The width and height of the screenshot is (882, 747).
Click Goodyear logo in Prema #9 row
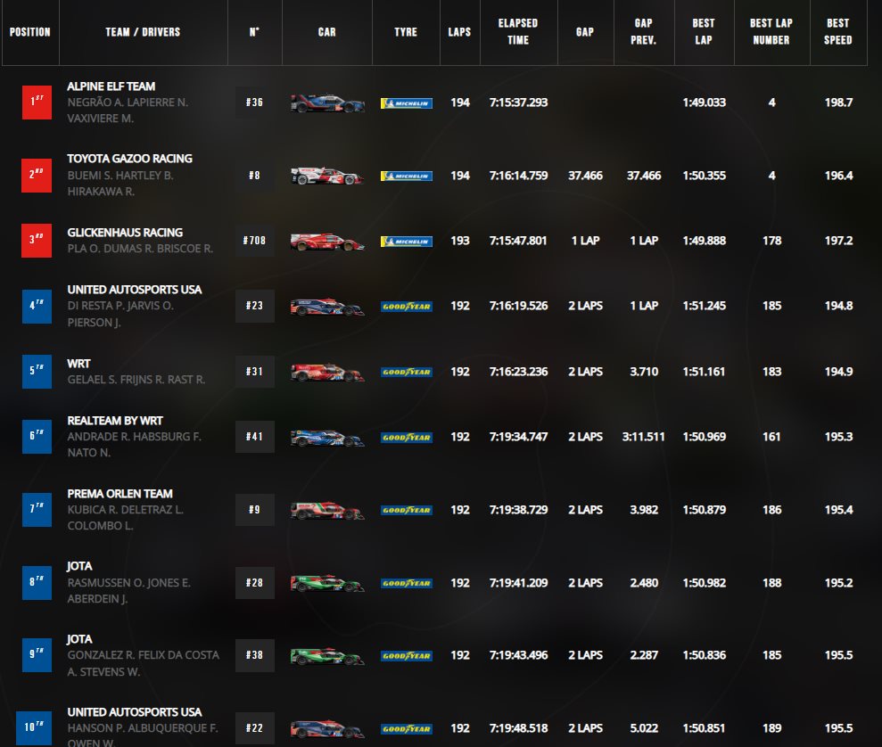[406, 511]
